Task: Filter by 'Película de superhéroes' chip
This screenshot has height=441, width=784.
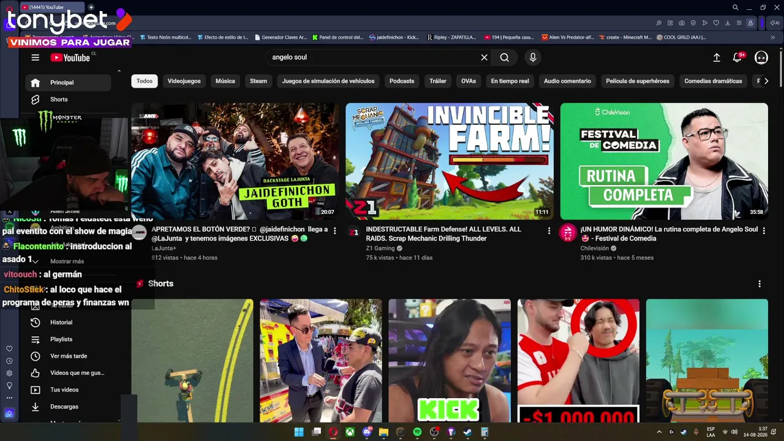Action: [638, 81]
